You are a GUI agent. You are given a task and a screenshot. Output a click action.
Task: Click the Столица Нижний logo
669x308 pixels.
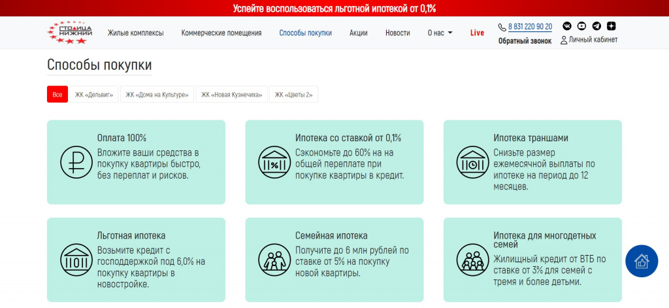click(x=69, y=33)
